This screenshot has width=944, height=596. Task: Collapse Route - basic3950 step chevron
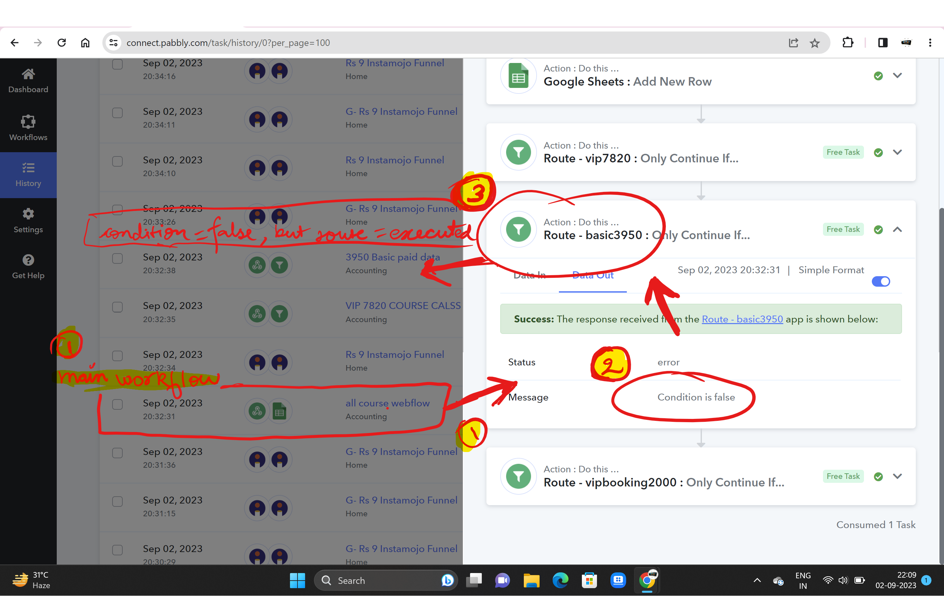pyautogui.click(x=897, y=229)
